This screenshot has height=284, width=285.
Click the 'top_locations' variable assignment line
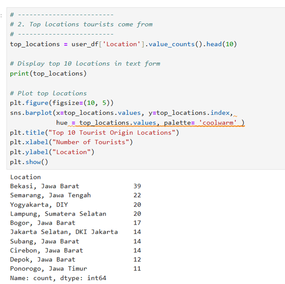coord(123,44)
